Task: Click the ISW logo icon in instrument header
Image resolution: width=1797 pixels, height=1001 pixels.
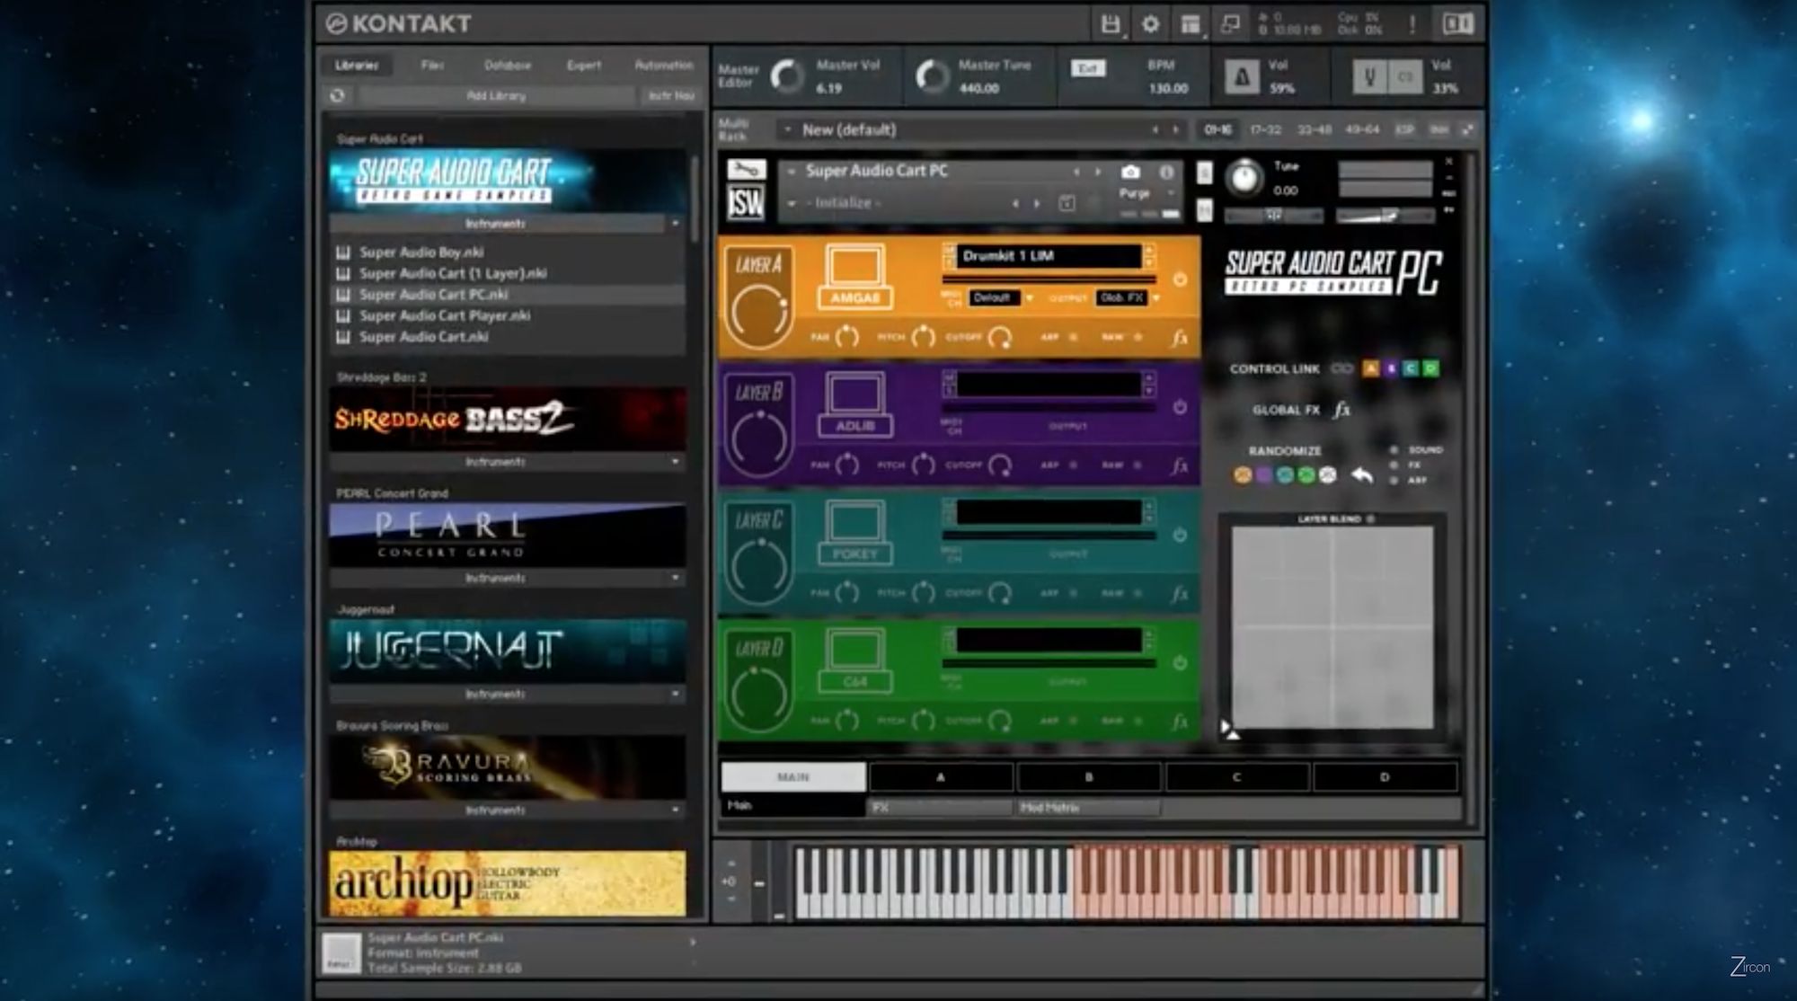Action: 746,203
